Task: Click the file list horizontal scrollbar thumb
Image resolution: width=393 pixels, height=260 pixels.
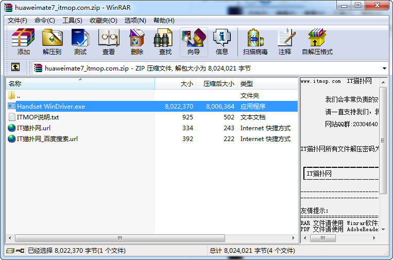Action: (120, 238)
